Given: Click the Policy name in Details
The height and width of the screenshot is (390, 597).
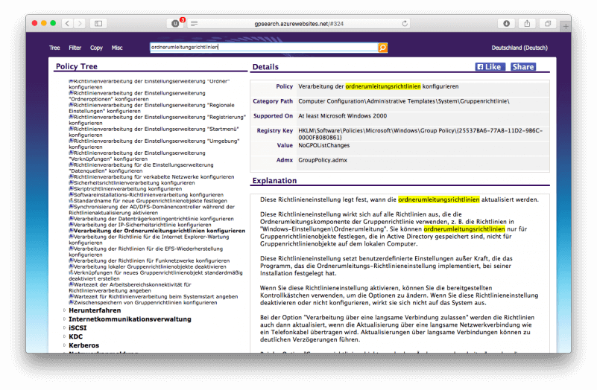Looking at the screenshot, I should click(378, 86).
